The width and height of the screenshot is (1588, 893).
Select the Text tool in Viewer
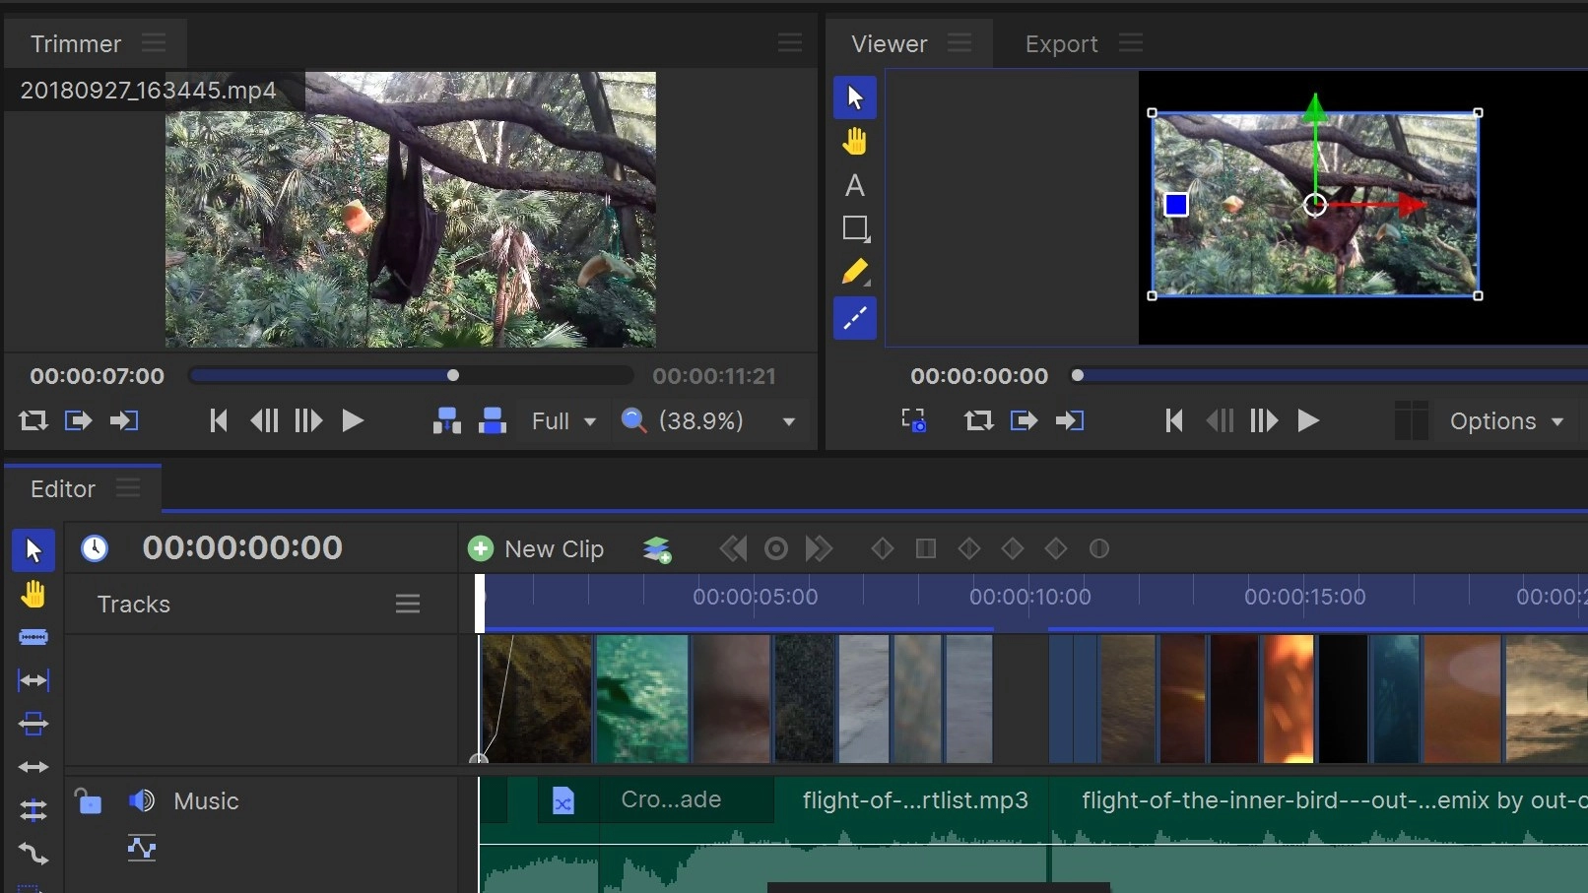pyautogui.click(x=855, y=185)
